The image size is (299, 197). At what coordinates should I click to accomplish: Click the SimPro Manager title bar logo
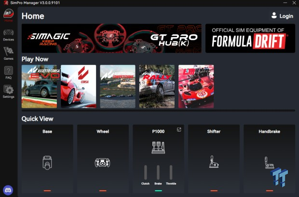tap(6, 3)
